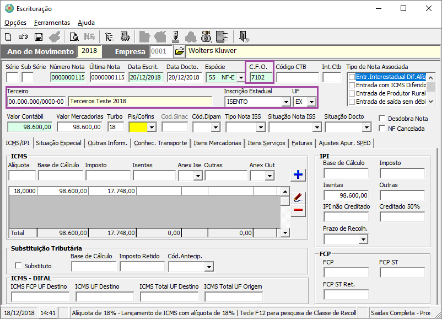Check Entrada com ICMS Diferido option
The image size is (442, 319).
tap(352, 85)
